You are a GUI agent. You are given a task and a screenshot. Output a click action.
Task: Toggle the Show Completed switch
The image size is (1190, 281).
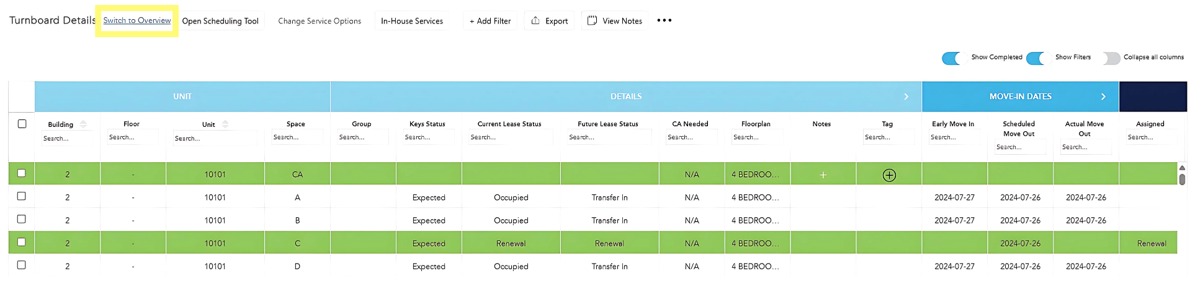[952, 58]
